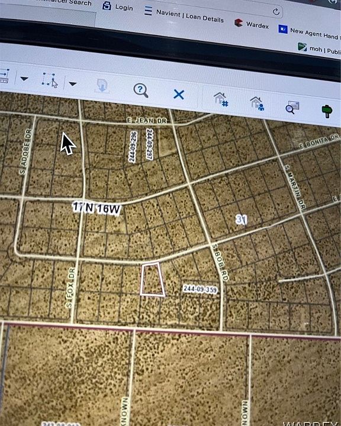Click the magnifier over envelope search icon
The image size is (341, 426).
click(292, 107)
